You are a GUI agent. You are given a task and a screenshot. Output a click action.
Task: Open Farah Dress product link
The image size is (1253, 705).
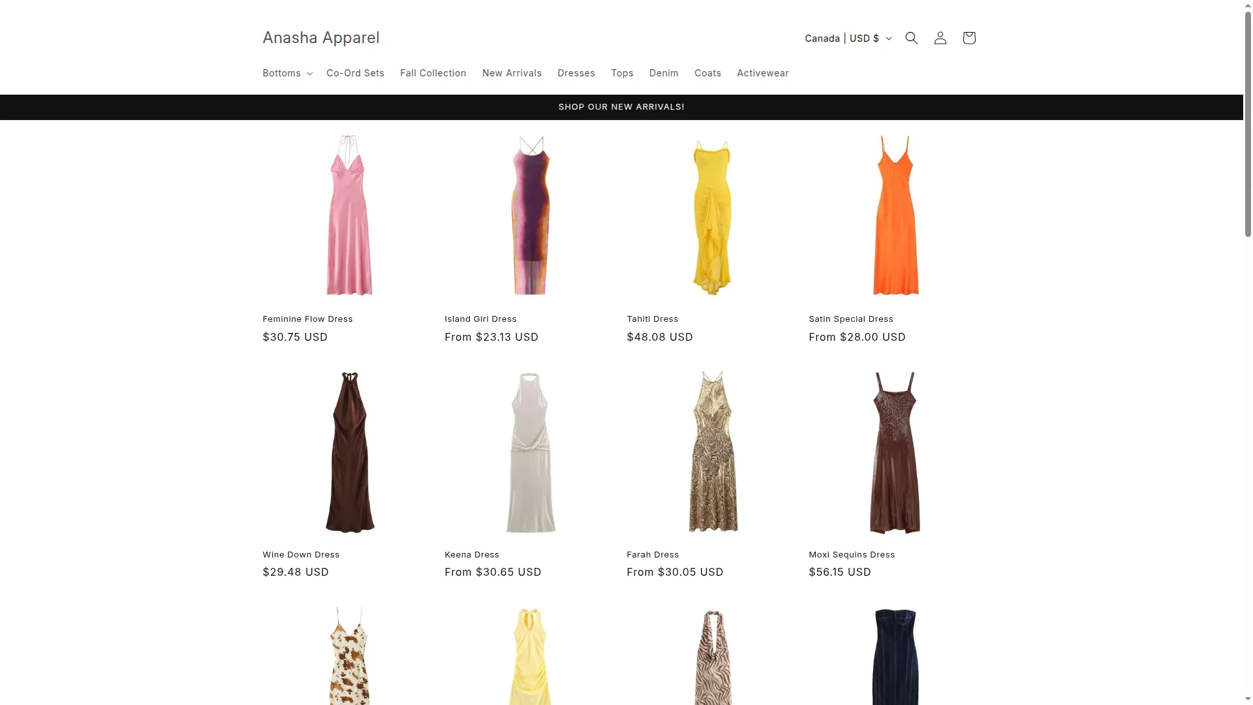653,555
